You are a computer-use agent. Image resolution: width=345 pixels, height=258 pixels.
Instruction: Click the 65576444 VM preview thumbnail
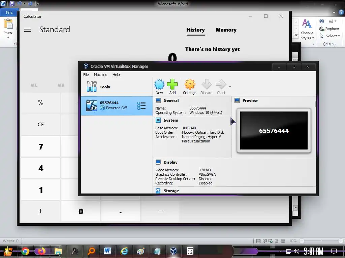[274, 131]
